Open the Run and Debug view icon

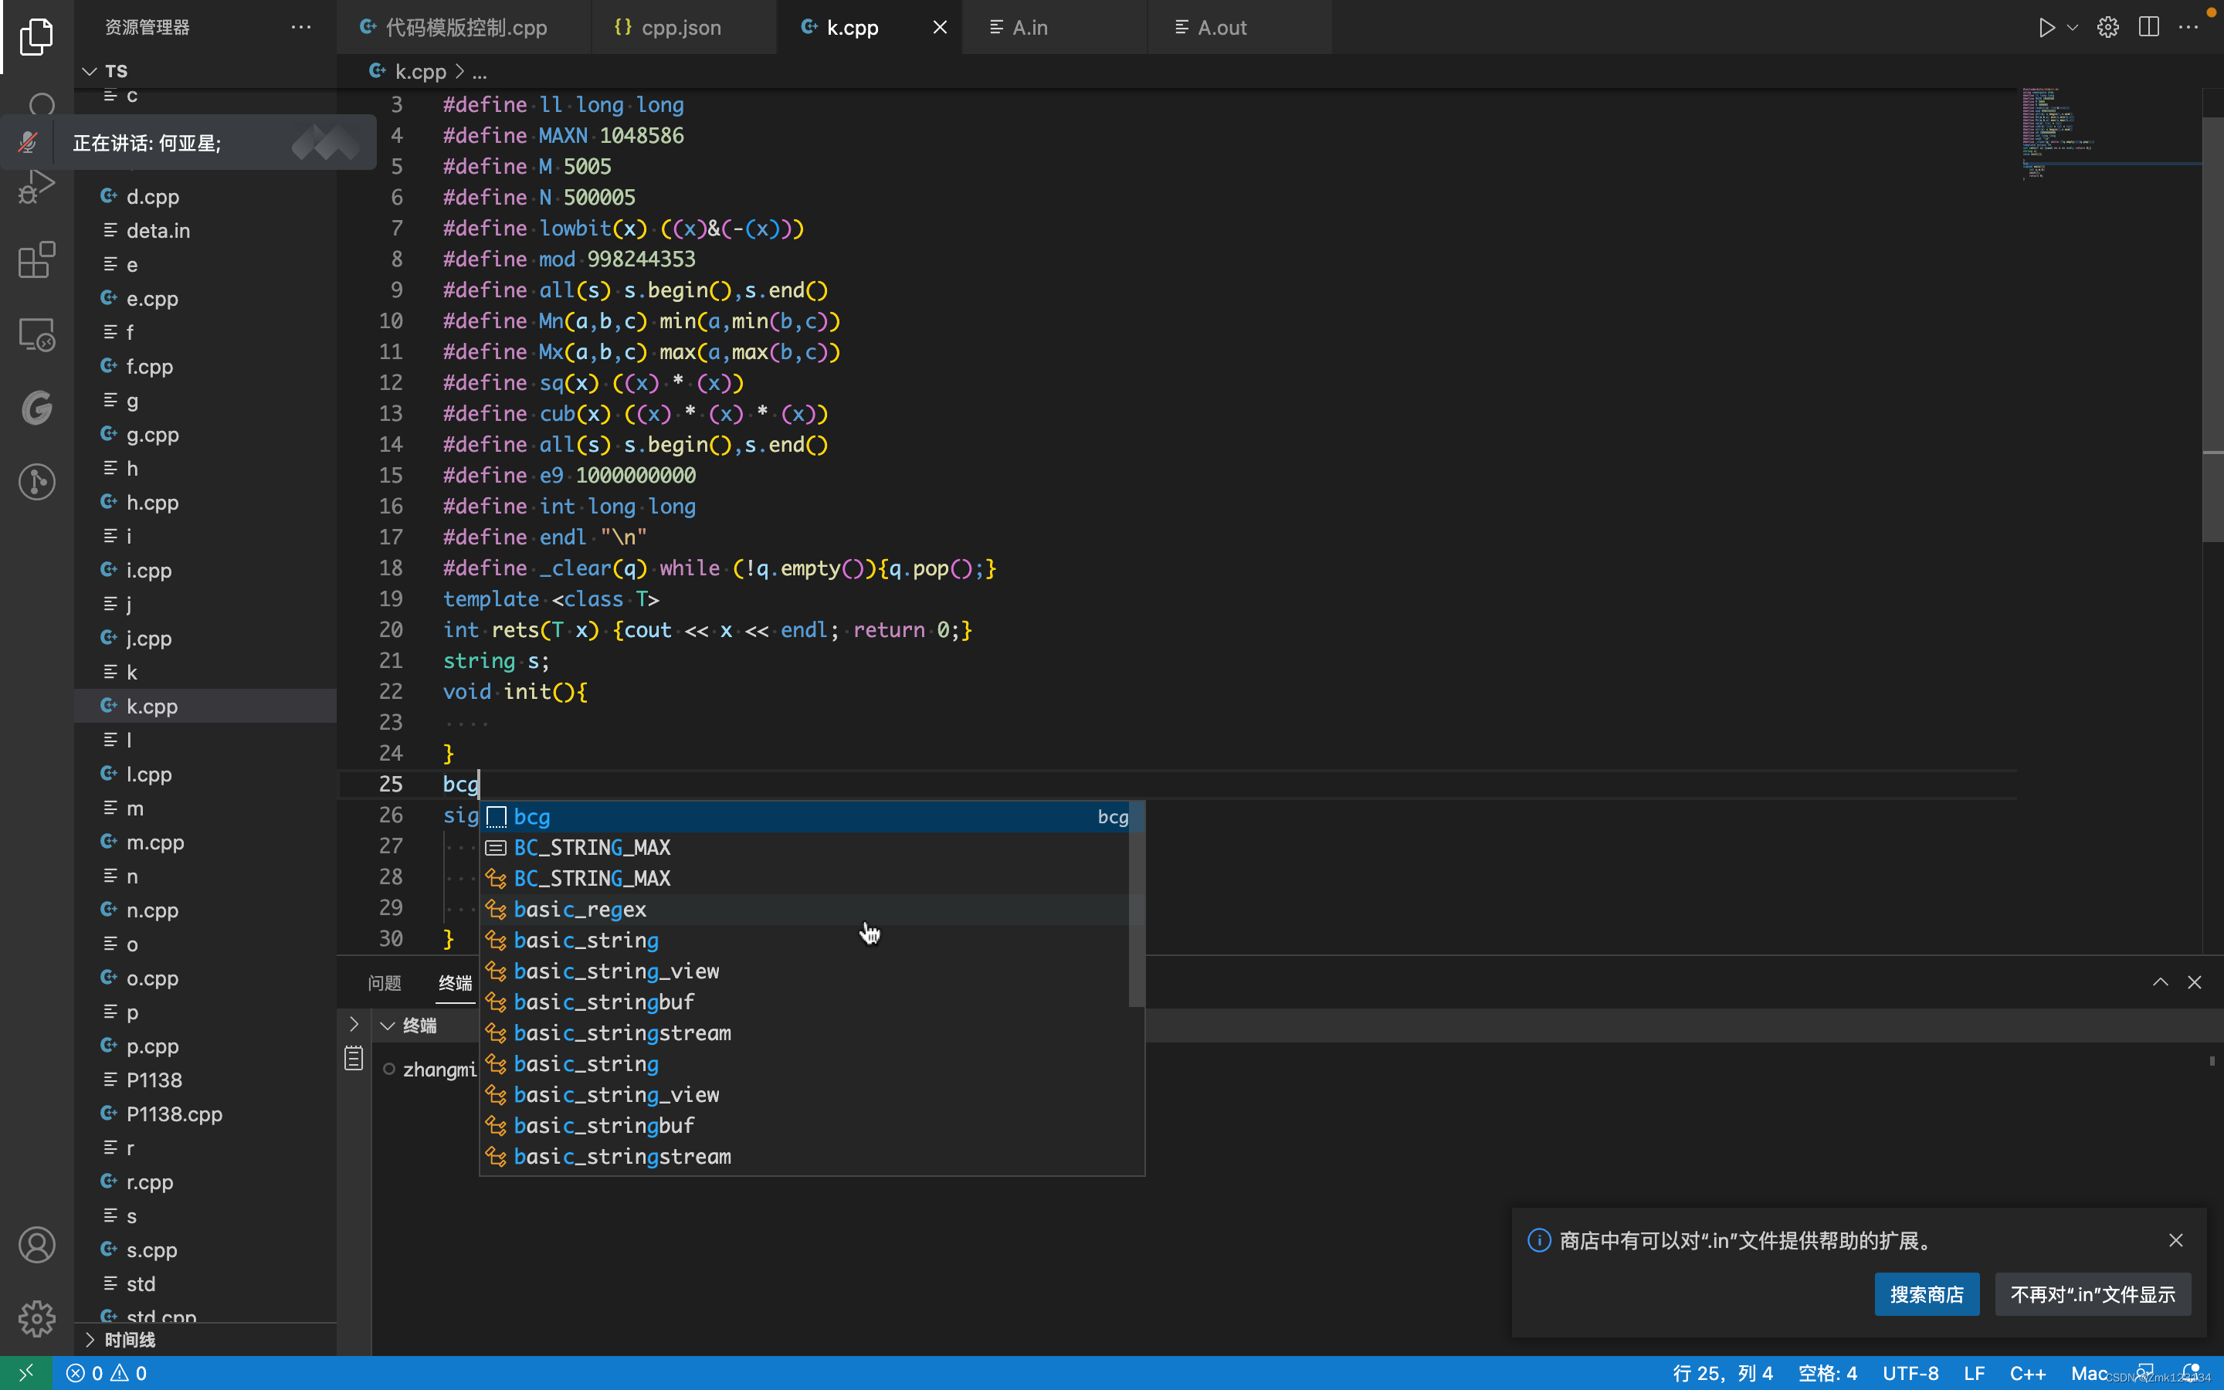point(37,185)
